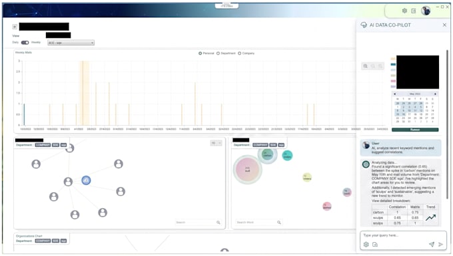Click 'View detailed breakdown' text
Screen dimensions: 453x256
[390, 201]
